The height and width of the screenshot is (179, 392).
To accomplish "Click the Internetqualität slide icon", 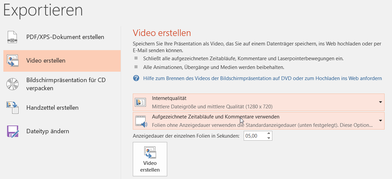I will tap(141, 103).
